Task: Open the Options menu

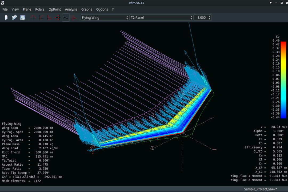Action: (102, 9)
